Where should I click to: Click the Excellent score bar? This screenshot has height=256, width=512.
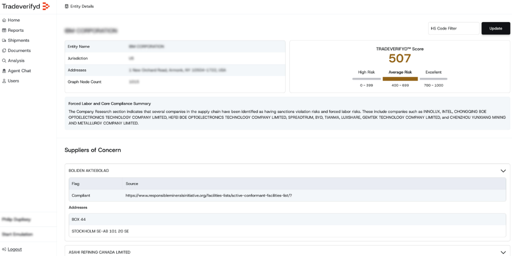[433, 79]
